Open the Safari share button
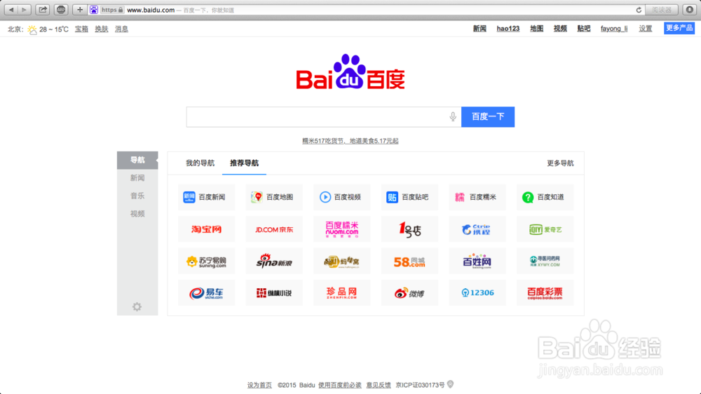This screenshot has width=701, height=394. coord(43,9)
